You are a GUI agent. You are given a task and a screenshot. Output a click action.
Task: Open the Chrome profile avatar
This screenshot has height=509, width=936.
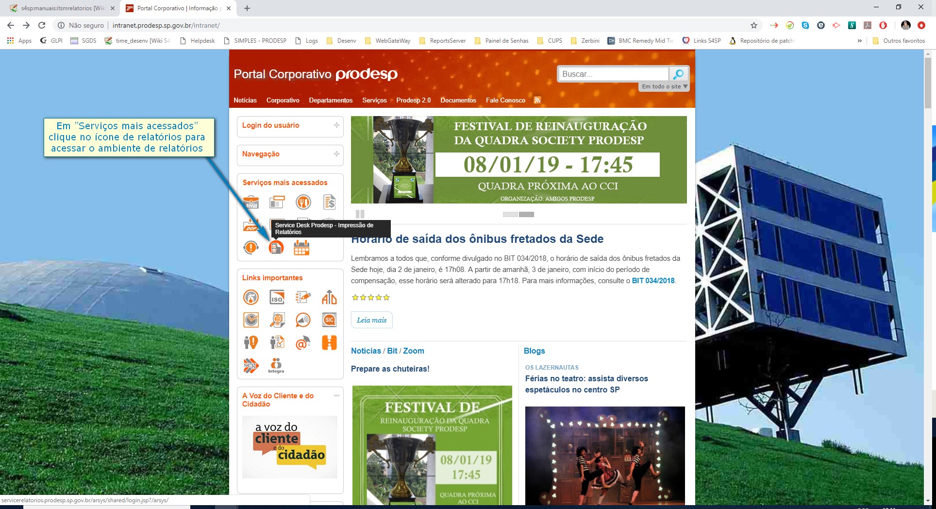click(906, 25)
